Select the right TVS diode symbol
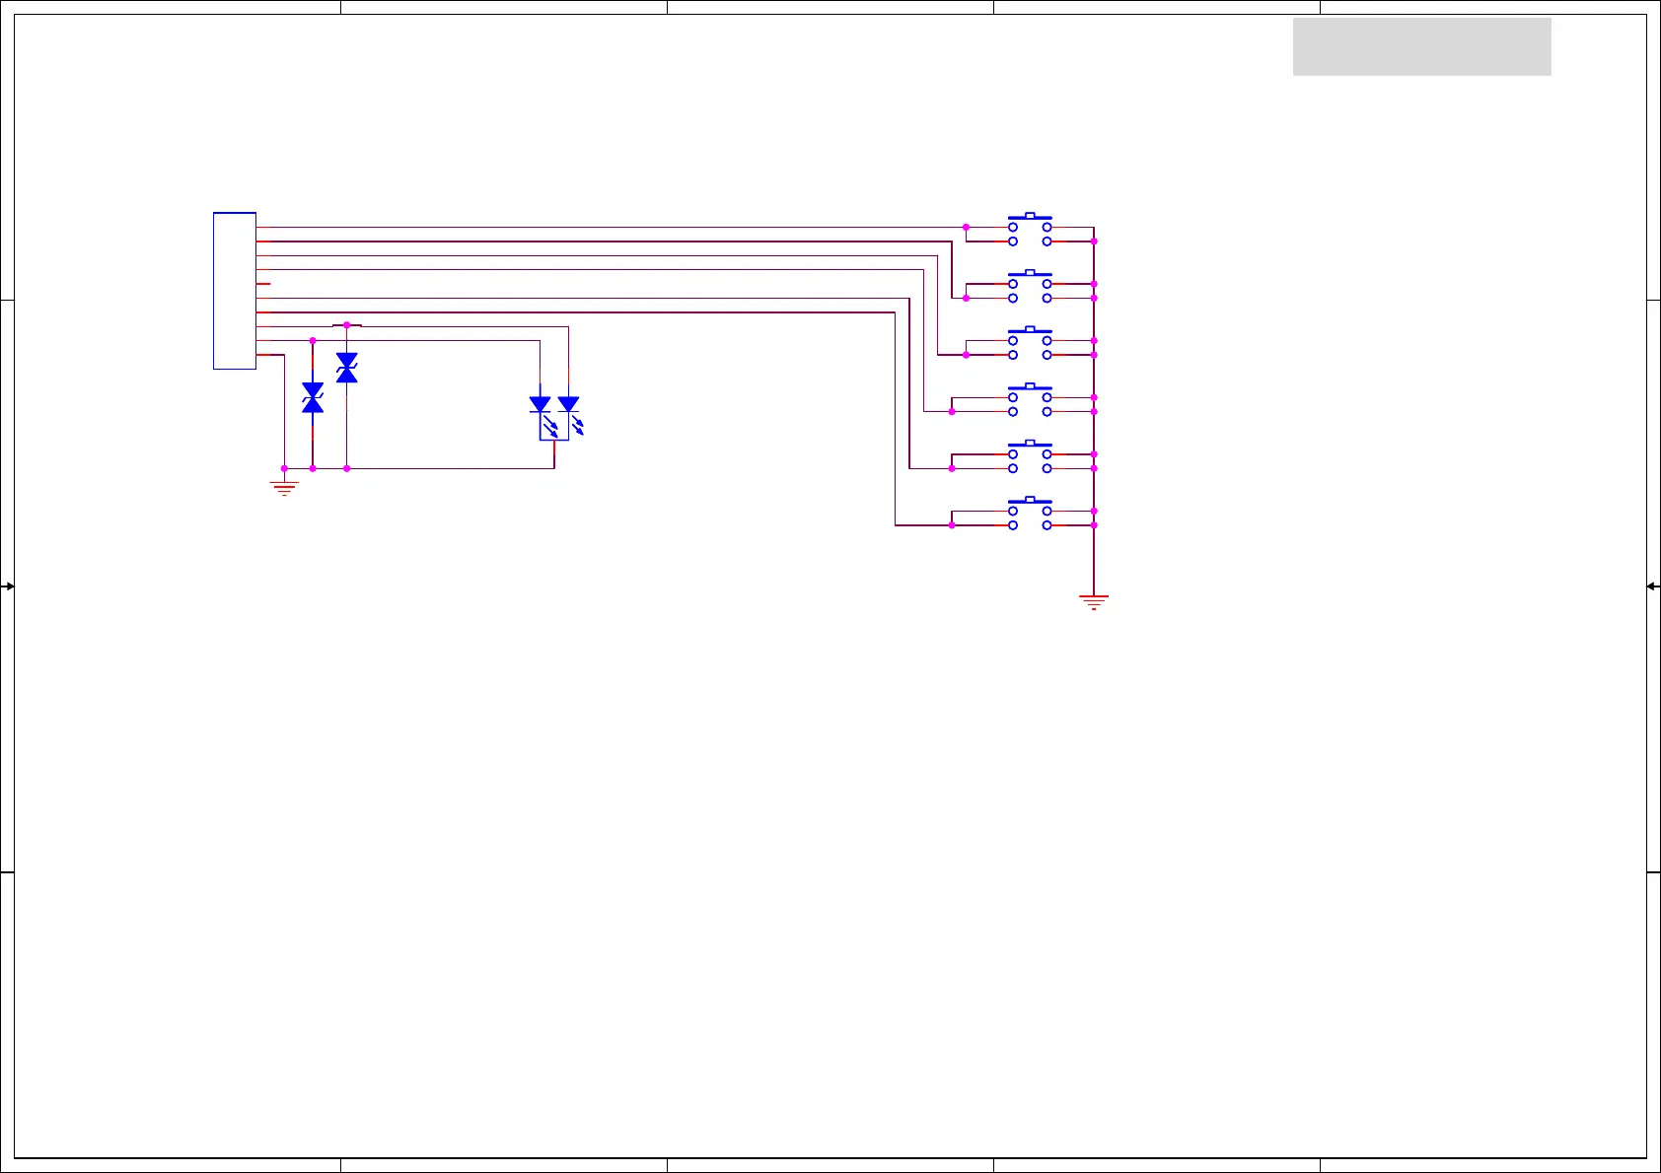The width and height of the screenshot is (1661, 1173). tap(346, 368)
